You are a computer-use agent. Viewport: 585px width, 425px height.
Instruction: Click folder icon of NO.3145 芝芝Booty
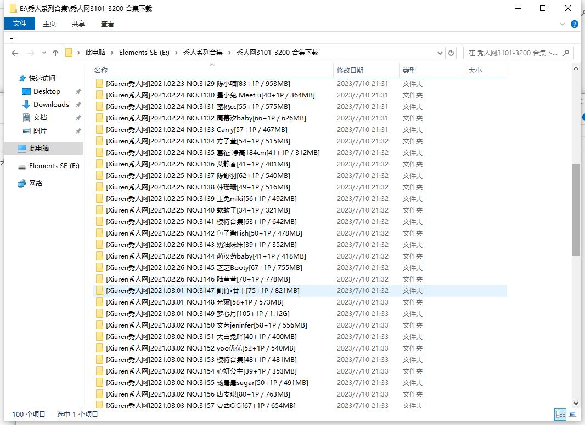tap(99, 267)
